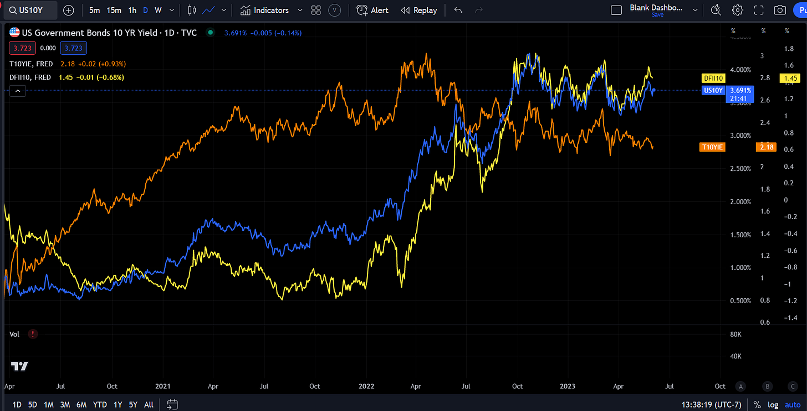Image resolution: width=807 pixels, height=411 pixels.
Task: Open the multi-chart layout selector
Action: (x=316, y=10)
